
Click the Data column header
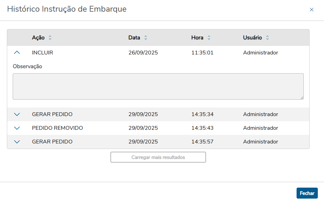pos(134,38)
